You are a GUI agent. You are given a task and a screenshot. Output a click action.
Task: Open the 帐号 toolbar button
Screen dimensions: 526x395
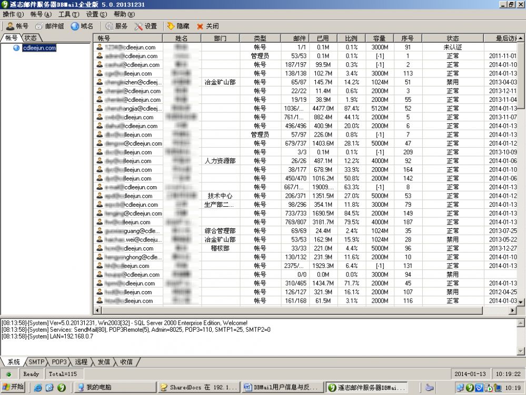click(17, 26)
